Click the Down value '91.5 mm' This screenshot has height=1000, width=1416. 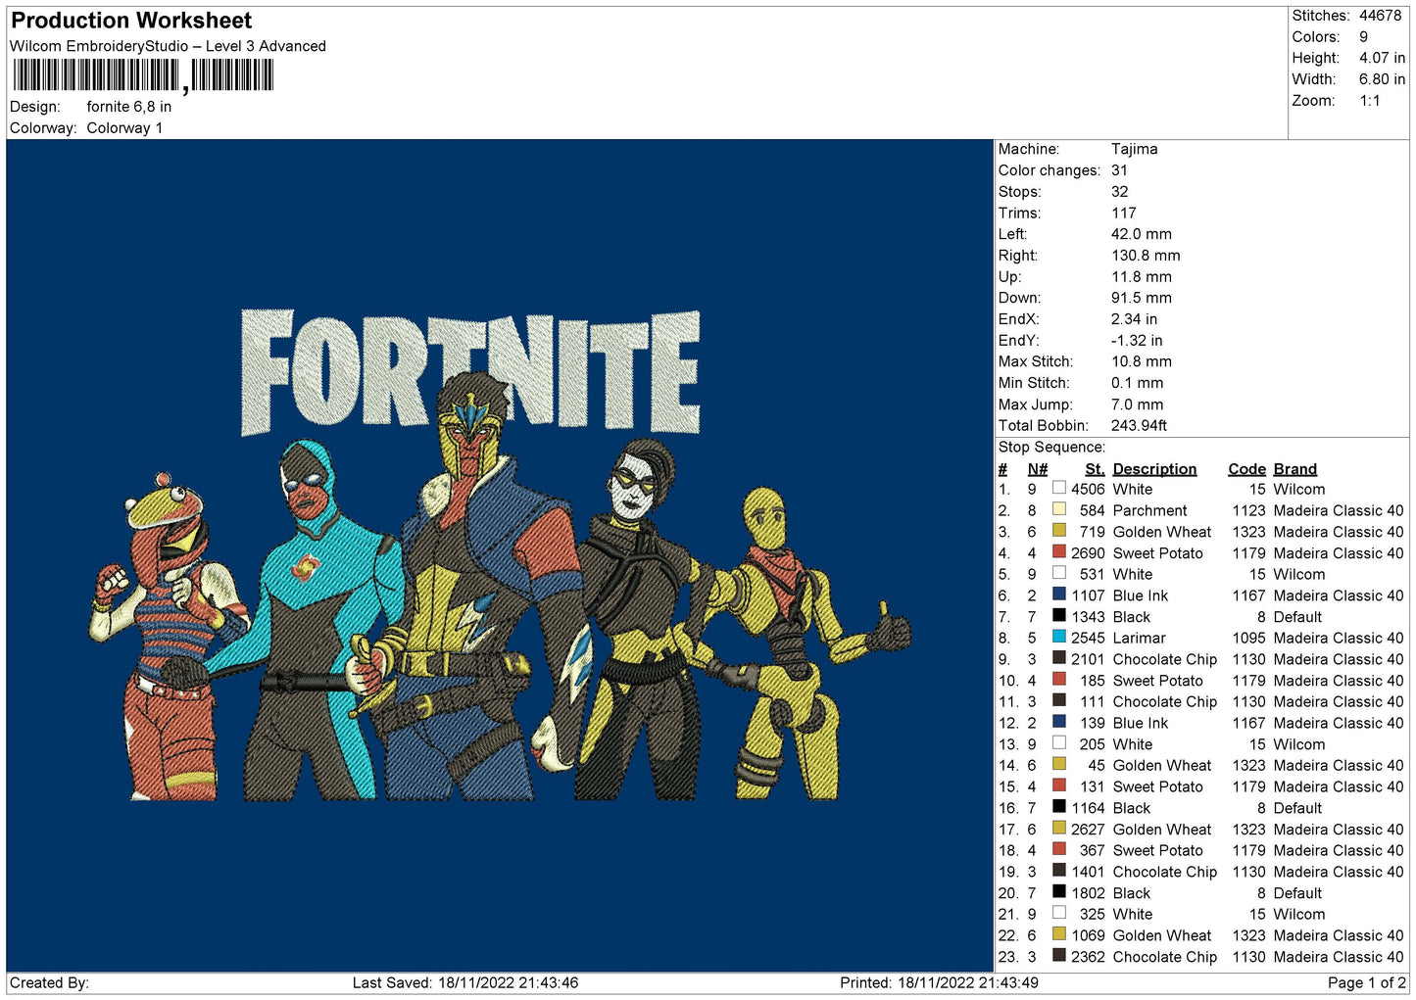[x=1142, y=298]
